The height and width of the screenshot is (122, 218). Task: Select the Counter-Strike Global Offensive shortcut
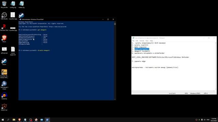pos(4,74)
